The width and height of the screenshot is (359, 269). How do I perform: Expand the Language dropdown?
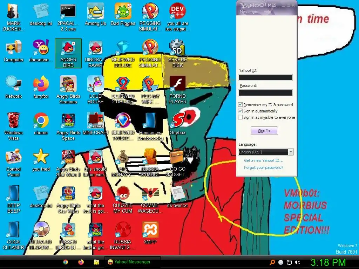click(291, 152)
